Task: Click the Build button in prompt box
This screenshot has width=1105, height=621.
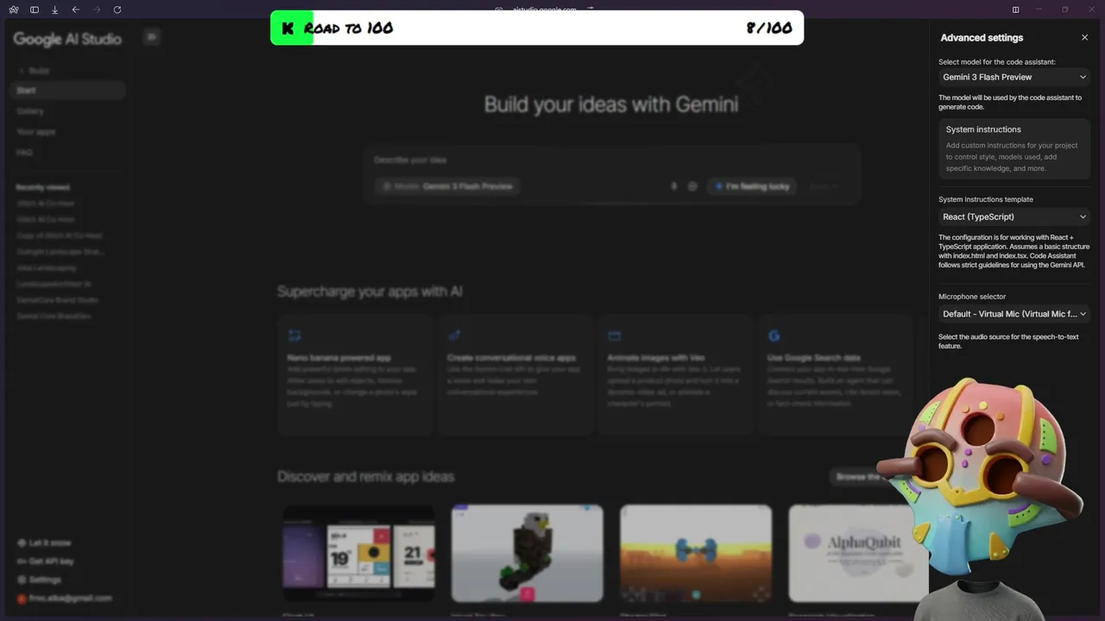Action: [x=824, y=186]
